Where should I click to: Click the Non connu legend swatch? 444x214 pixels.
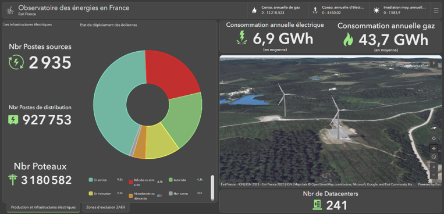171,194
